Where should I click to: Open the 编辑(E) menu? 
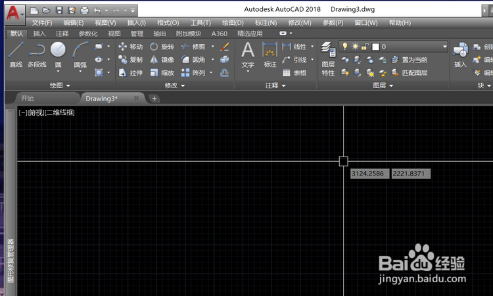click(73, 23)
